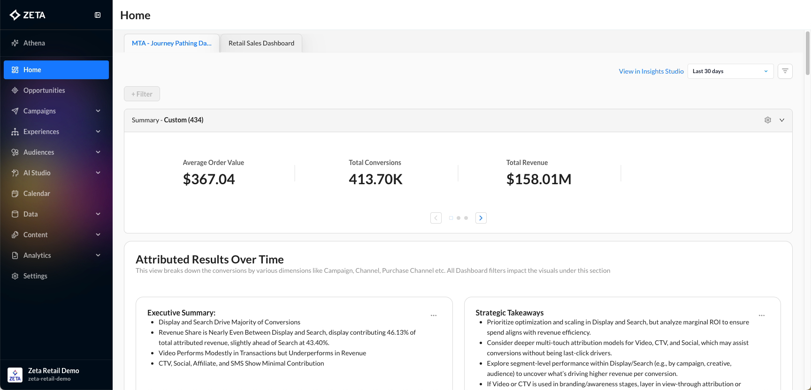Select the second carousel page dot

coord(459,218)
